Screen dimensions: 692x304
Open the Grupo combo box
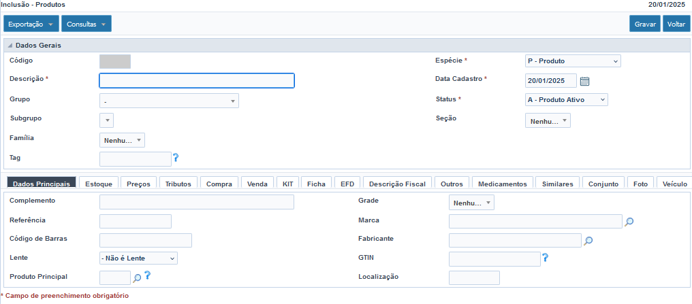169,101
